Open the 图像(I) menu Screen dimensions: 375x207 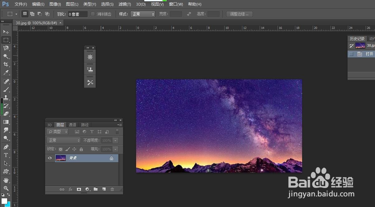coord(55,4)
